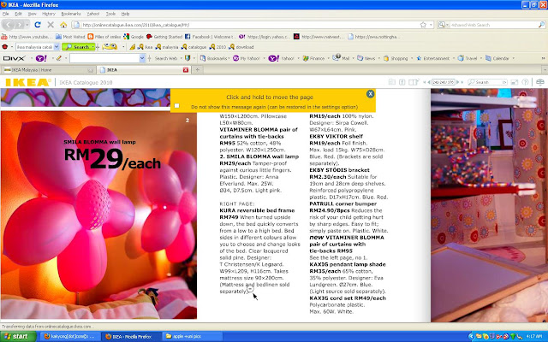Open the 'Miles of smiles' bookmark
The width and height of the screenshot is (548, 342).
(104, 37)
